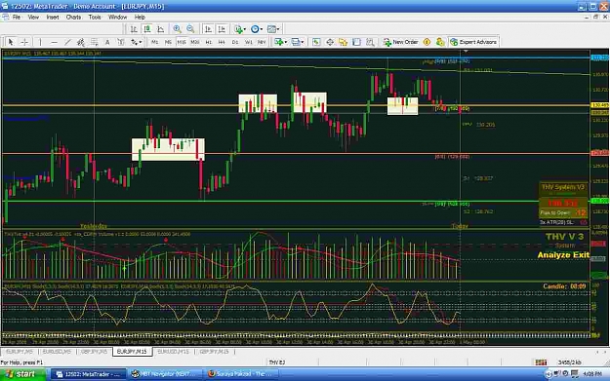Screen dimensions: 610x381
Task: Open the chart templates dropdown
Action: coord(273,29)
